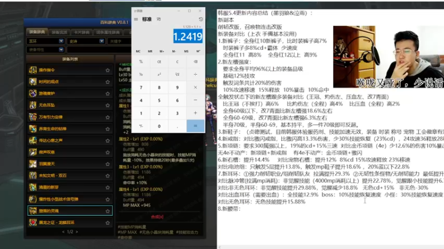
Task: Click the red 合成[x] link
Action: tap(157, 217)
